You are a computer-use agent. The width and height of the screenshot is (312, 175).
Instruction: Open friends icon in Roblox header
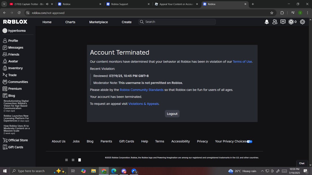coord(275,22)
